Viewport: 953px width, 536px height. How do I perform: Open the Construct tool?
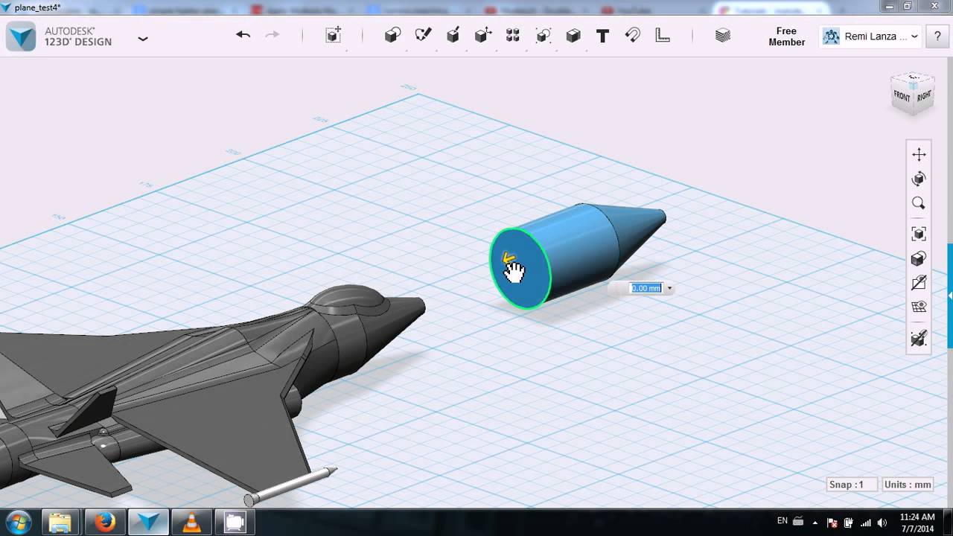(453, 35)
